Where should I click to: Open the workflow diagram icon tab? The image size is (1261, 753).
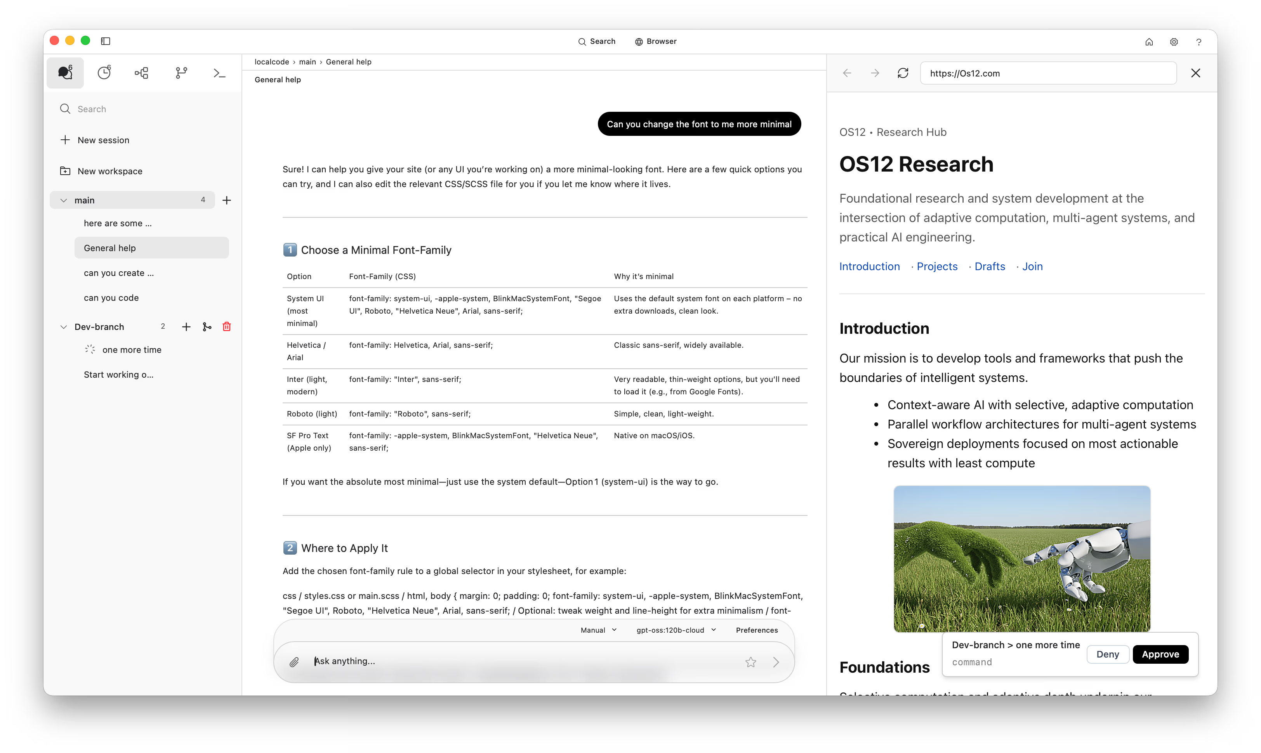(x=142, y=73)
